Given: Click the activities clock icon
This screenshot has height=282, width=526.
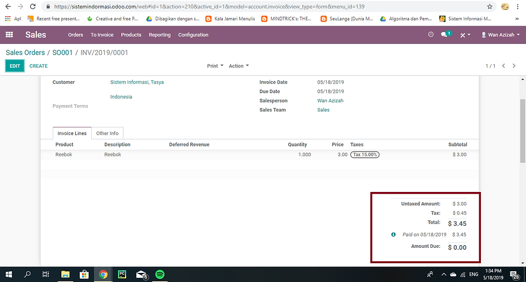Looking at the screenshot, I should click(x=430, y=34).
